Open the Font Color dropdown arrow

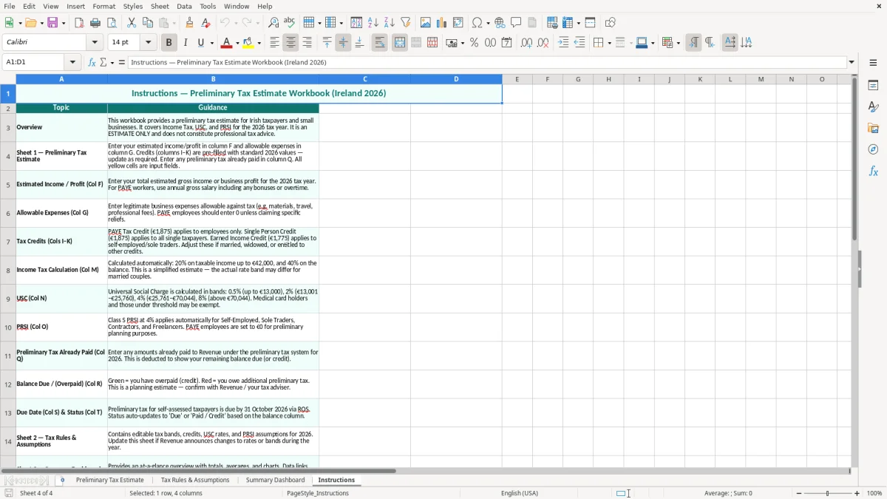coord(237,43)
